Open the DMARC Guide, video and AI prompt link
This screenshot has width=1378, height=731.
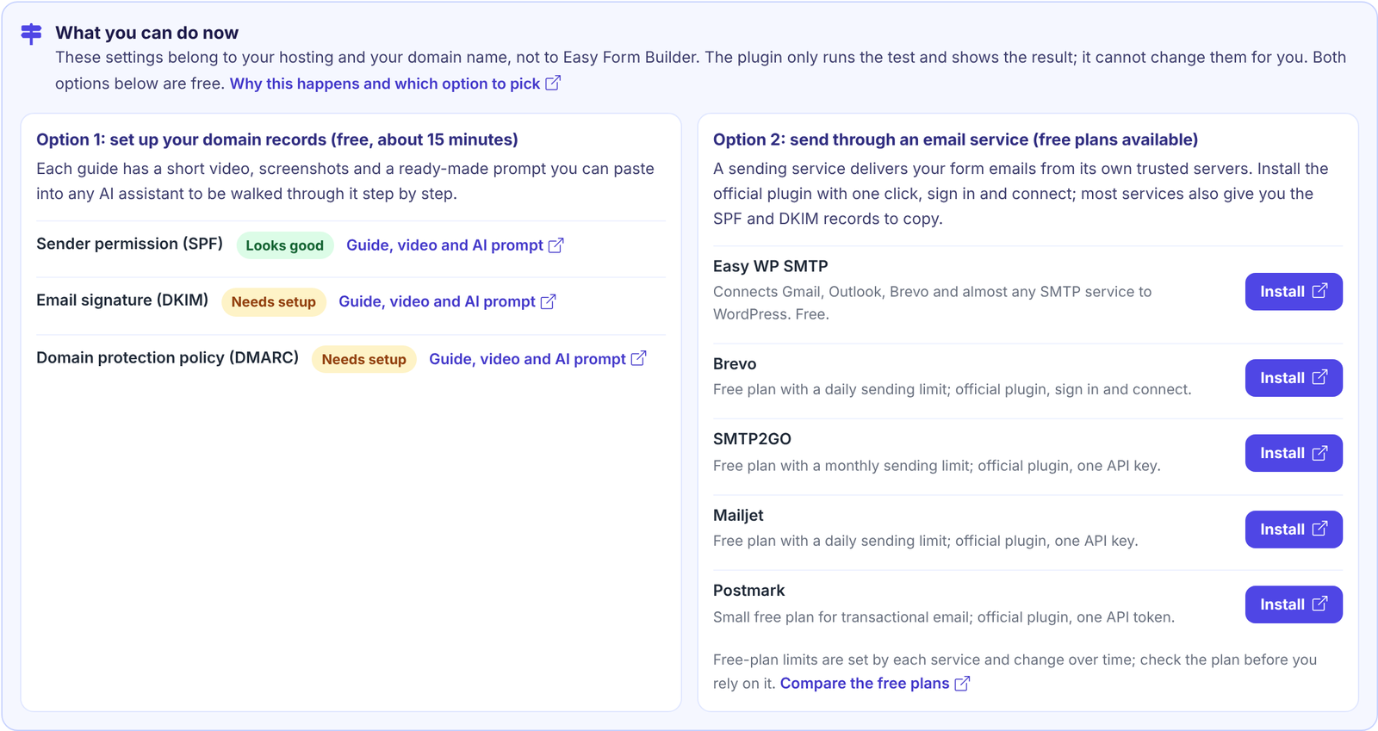(537, 359)
